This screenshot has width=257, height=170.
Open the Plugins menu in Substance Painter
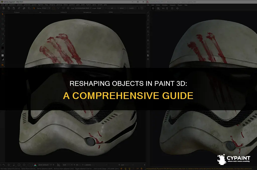[x=180, y=5]
